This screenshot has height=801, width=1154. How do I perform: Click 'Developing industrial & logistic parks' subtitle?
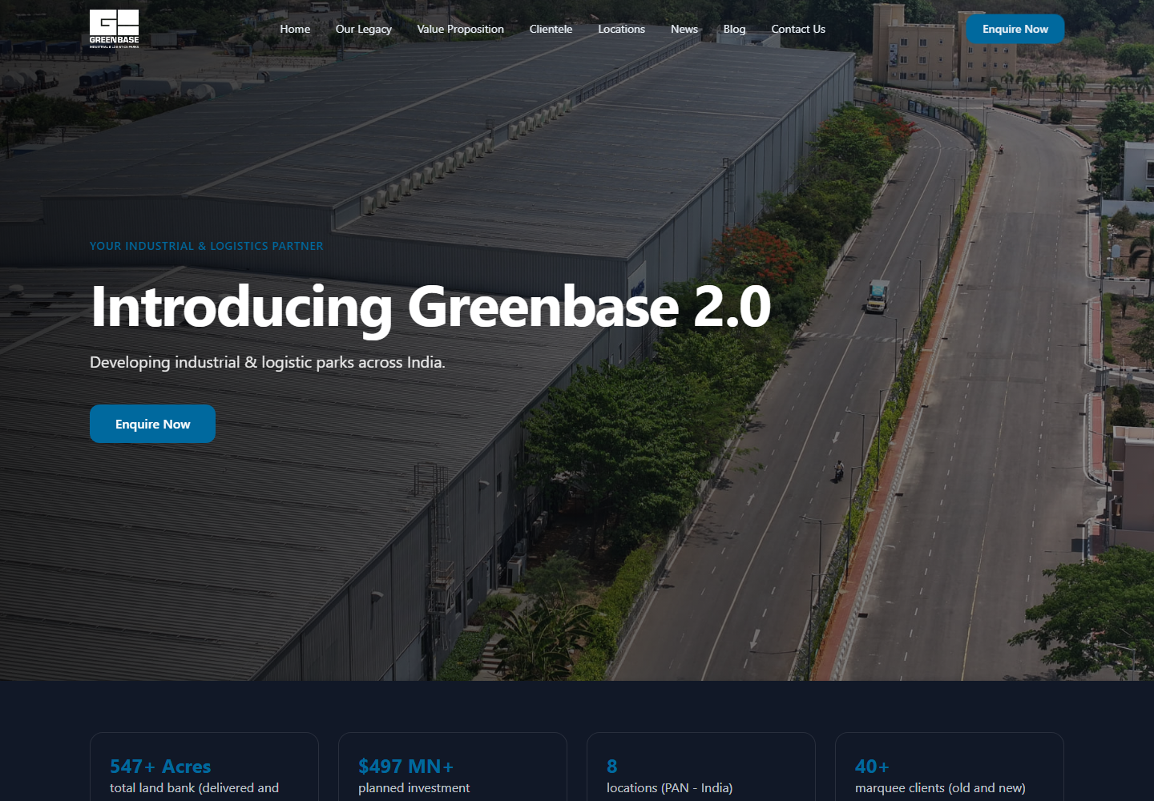(x=268, y=362)
